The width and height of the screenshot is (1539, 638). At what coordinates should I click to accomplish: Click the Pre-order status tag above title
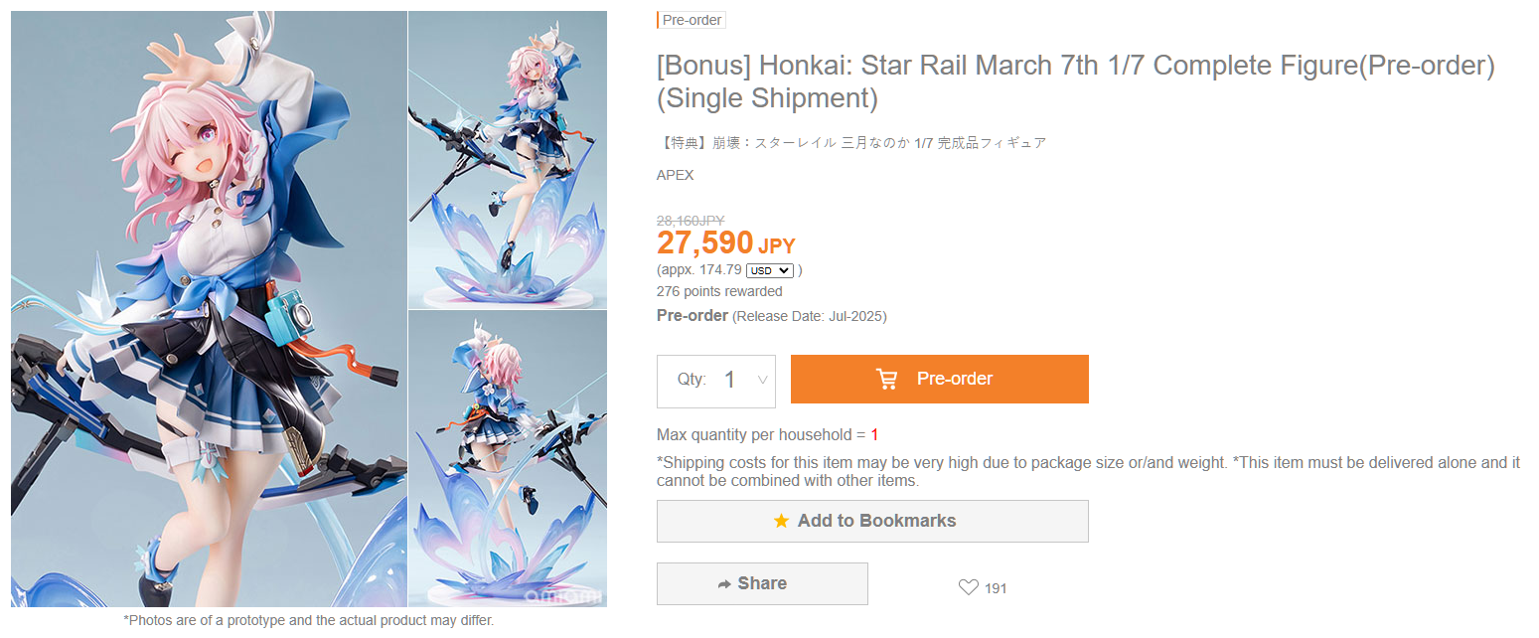point(692,20)
